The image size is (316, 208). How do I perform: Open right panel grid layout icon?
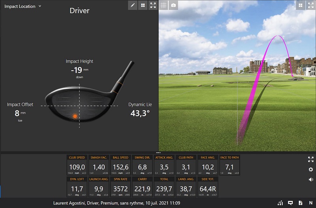pyautogui.click(x=301, y=5)
